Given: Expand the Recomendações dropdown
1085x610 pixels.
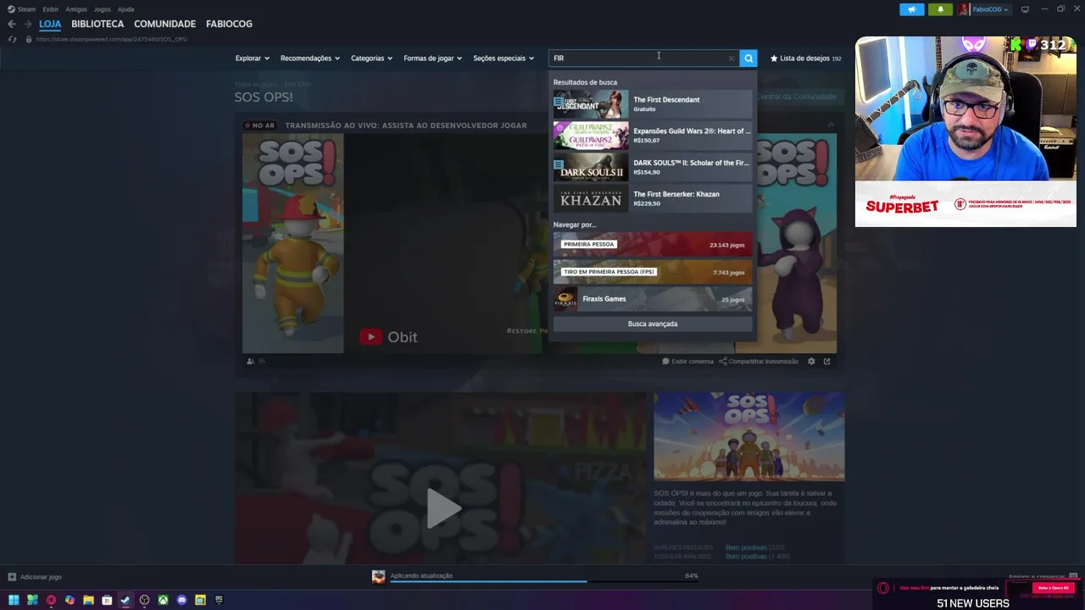Looking at the screenshot, I should click(309, 58).
